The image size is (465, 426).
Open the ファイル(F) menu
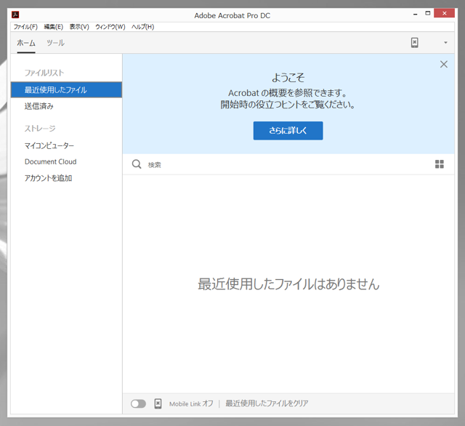click(x=25, y=27)
